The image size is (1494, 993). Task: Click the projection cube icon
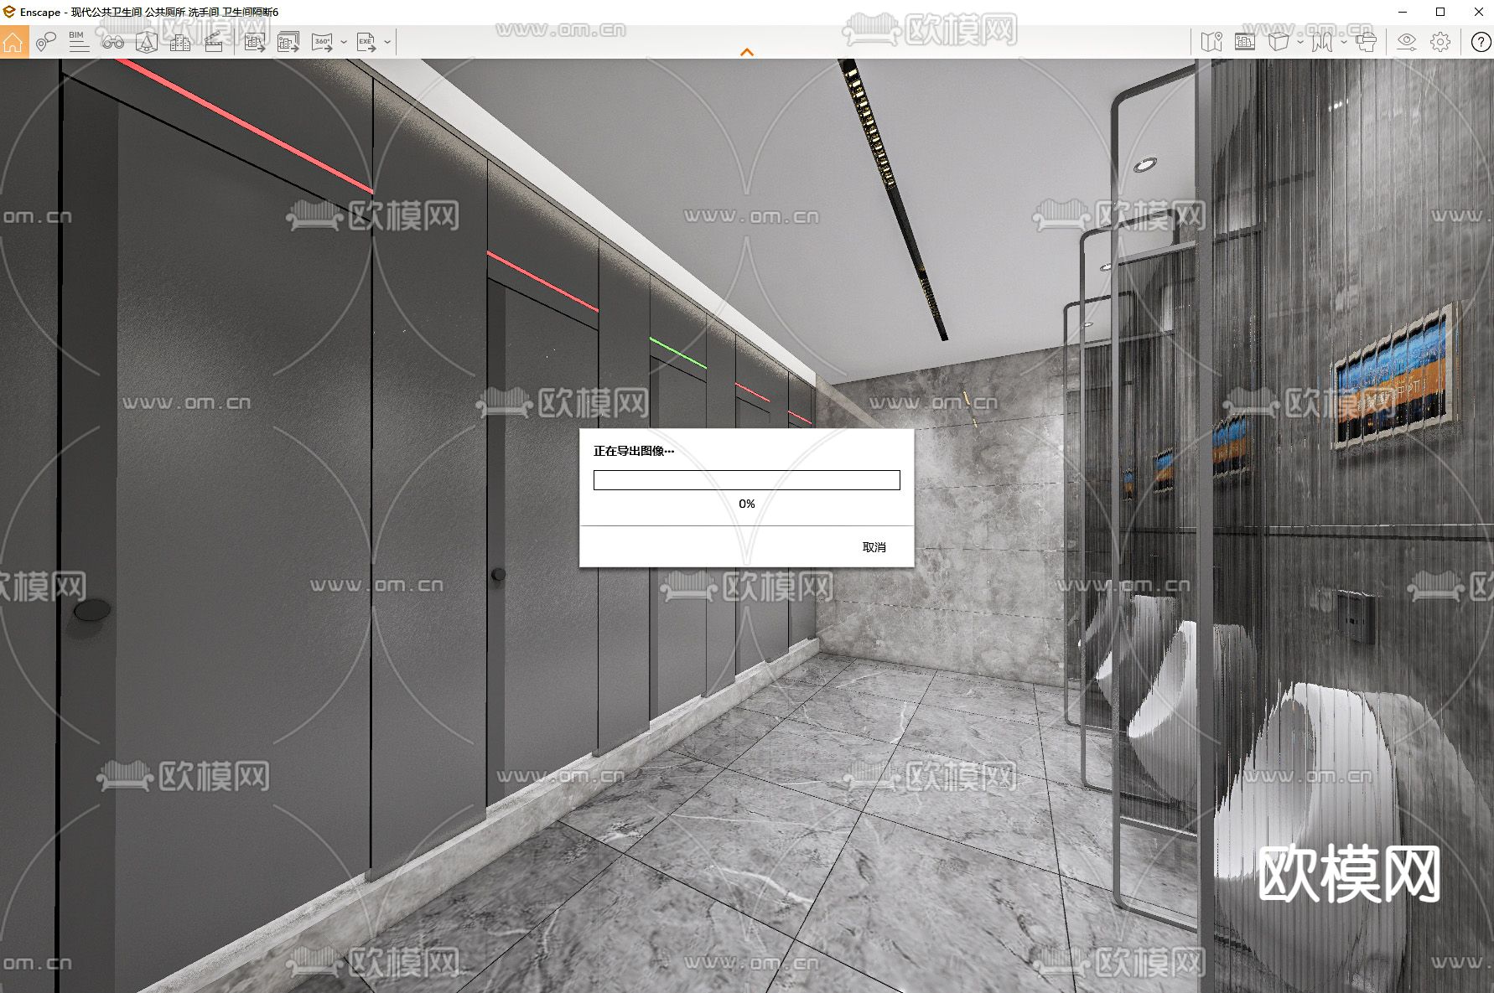click(1279, 41)
